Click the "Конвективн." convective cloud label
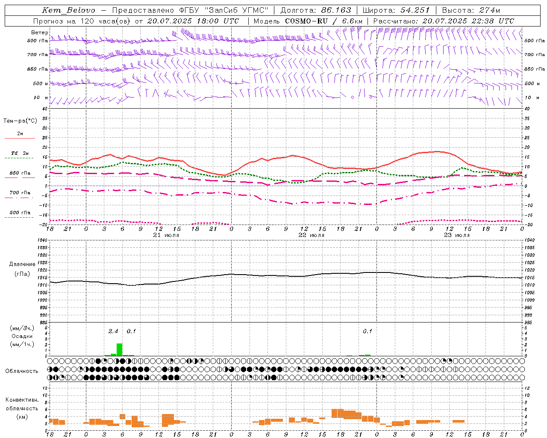 [x=22, y=400]
